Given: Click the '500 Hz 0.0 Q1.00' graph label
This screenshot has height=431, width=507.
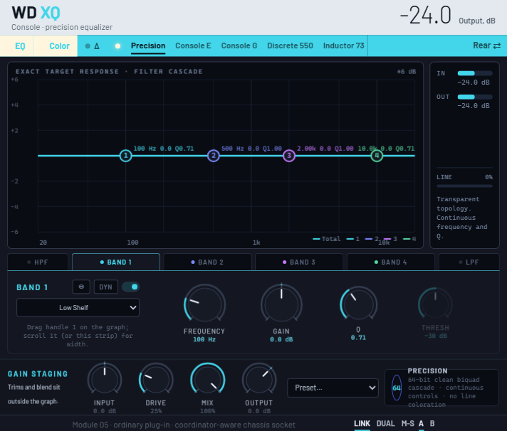Looking at the screenshot, I should (251, 149).
